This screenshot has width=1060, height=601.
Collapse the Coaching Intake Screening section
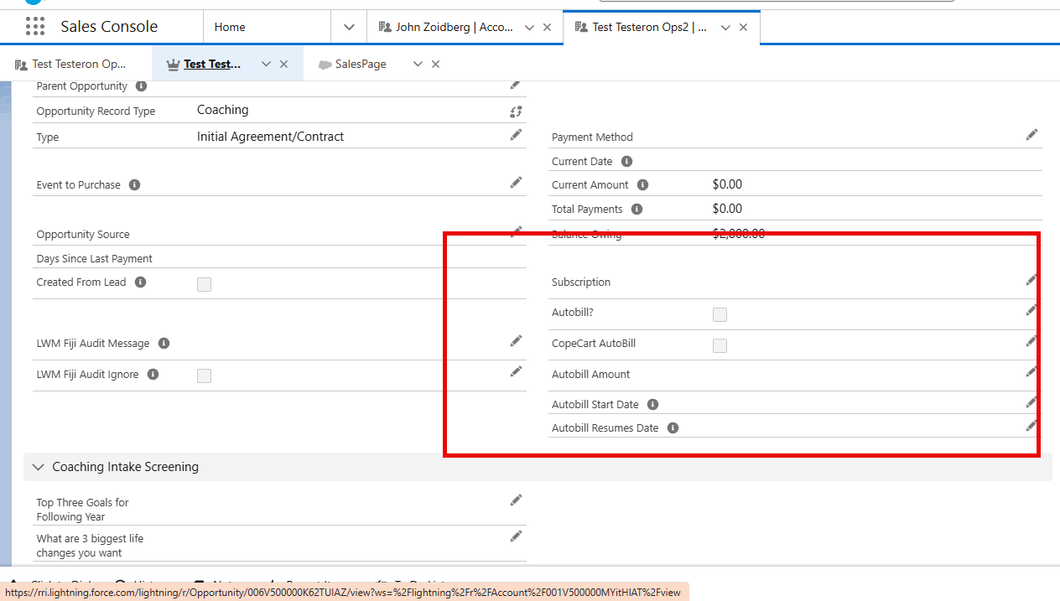38,467
